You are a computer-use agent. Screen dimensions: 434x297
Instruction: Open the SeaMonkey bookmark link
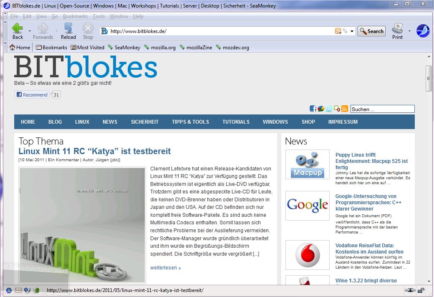pyautogui.click(x=124, y=47)
